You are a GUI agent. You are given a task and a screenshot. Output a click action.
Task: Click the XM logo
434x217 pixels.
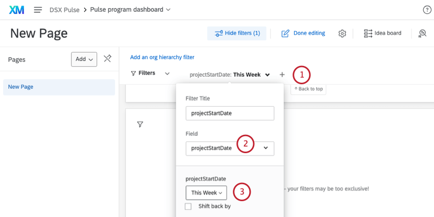tap(17, 10)
